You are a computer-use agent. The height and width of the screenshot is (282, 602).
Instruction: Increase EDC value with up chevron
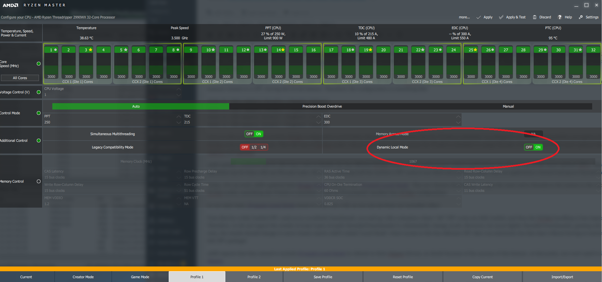(458, 116)
